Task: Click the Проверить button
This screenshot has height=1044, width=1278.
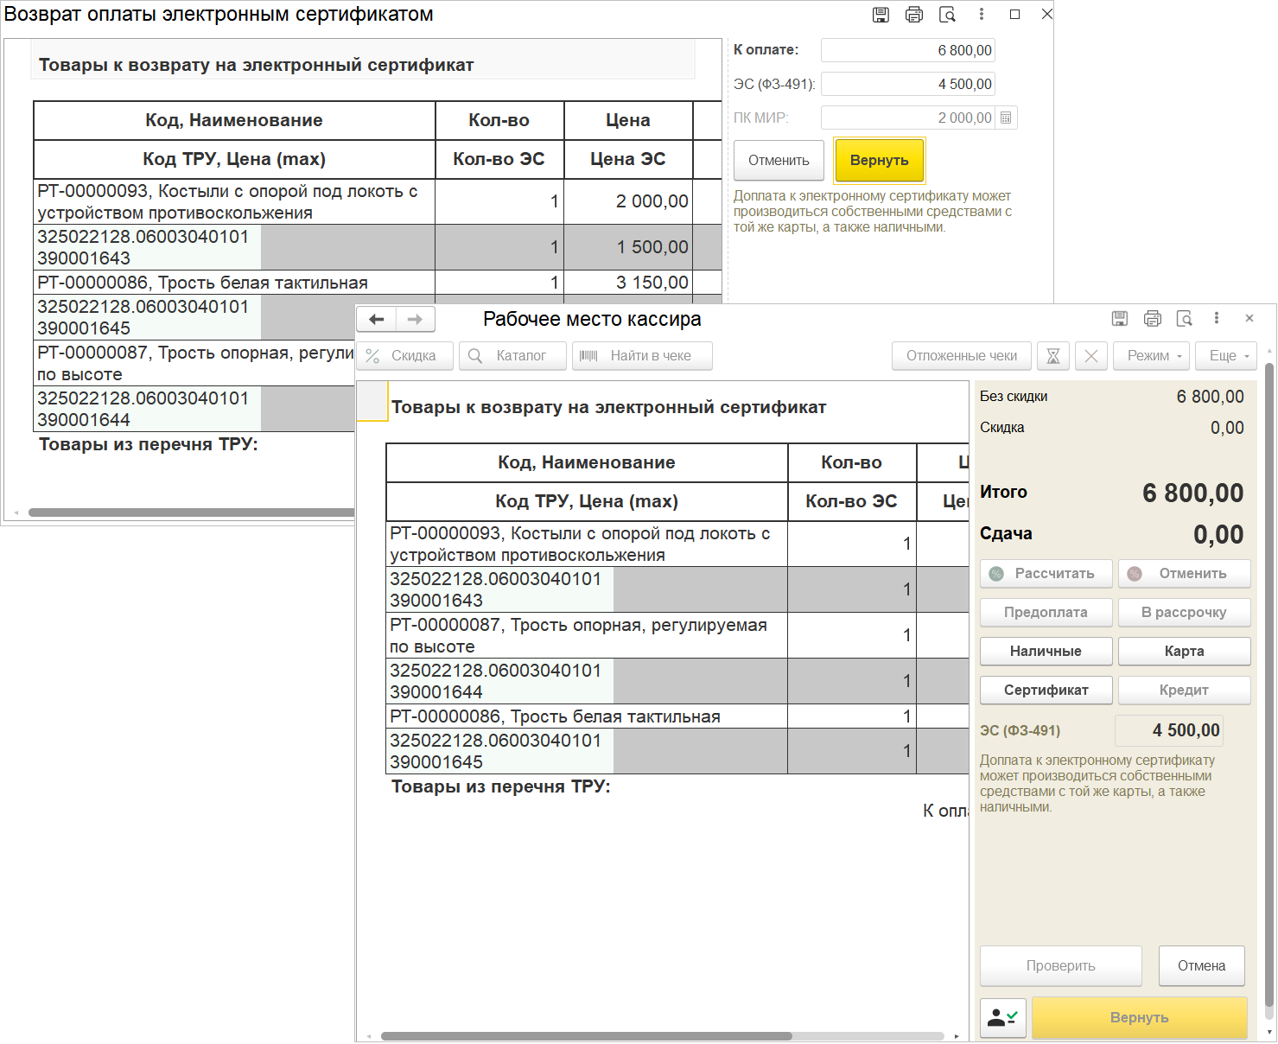Action: click(x=1061, y=966)
